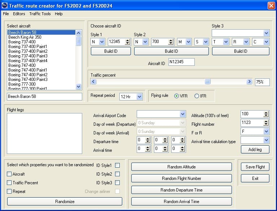Increase the Style 1 number spinner
The height and width of the screenshot is (211, 277).
coord(127,40)
